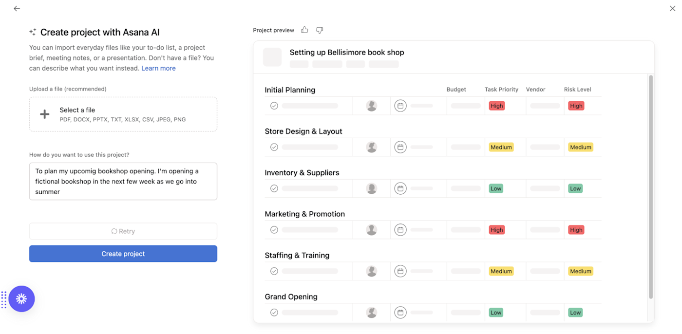This screenshot has width=682, height=334.
Task: Click Low Task Priority tag in Inventory & Suppliers
Action: click(496, 188)
